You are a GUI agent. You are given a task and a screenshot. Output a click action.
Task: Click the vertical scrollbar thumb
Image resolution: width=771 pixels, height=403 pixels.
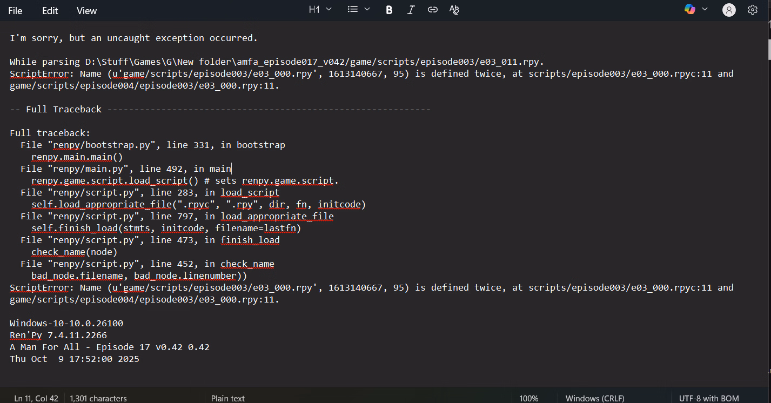coord(767,50)
